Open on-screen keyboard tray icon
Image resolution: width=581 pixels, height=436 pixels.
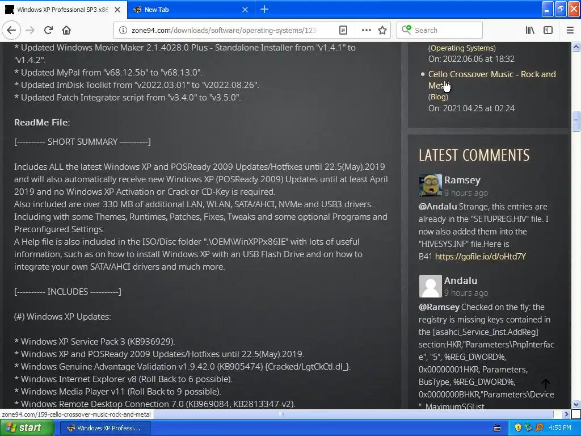[497, 428]
